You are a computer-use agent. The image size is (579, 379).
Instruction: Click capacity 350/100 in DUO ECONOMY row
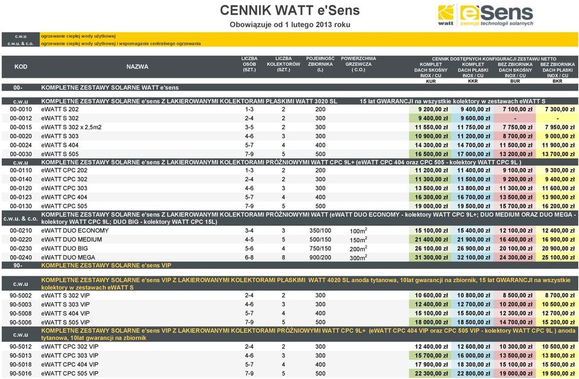tap(320, 231)
